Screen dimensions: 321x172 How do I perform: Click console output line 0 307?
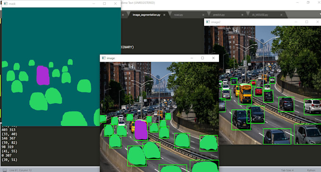(x=6, y=156)
